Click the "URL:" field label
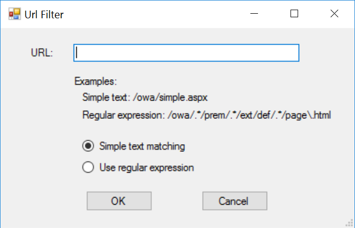355x228 pixels. (42, 53)
